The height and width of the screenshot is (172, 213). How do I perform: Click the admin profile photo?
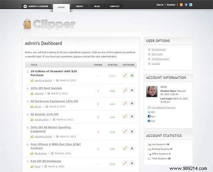click(152, 92)
